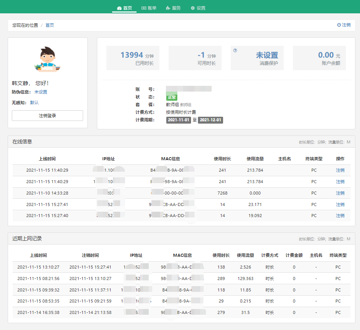
Task: Go to the 设置 settings tab
Action: coord(198,8)
